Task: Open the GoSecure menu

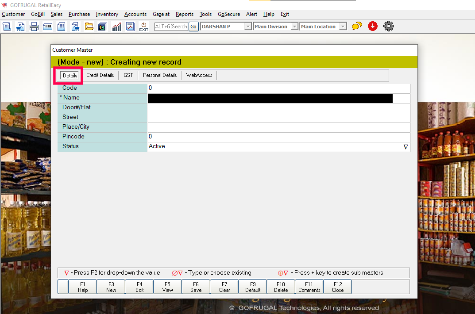Action: click(x=229, y=14)
